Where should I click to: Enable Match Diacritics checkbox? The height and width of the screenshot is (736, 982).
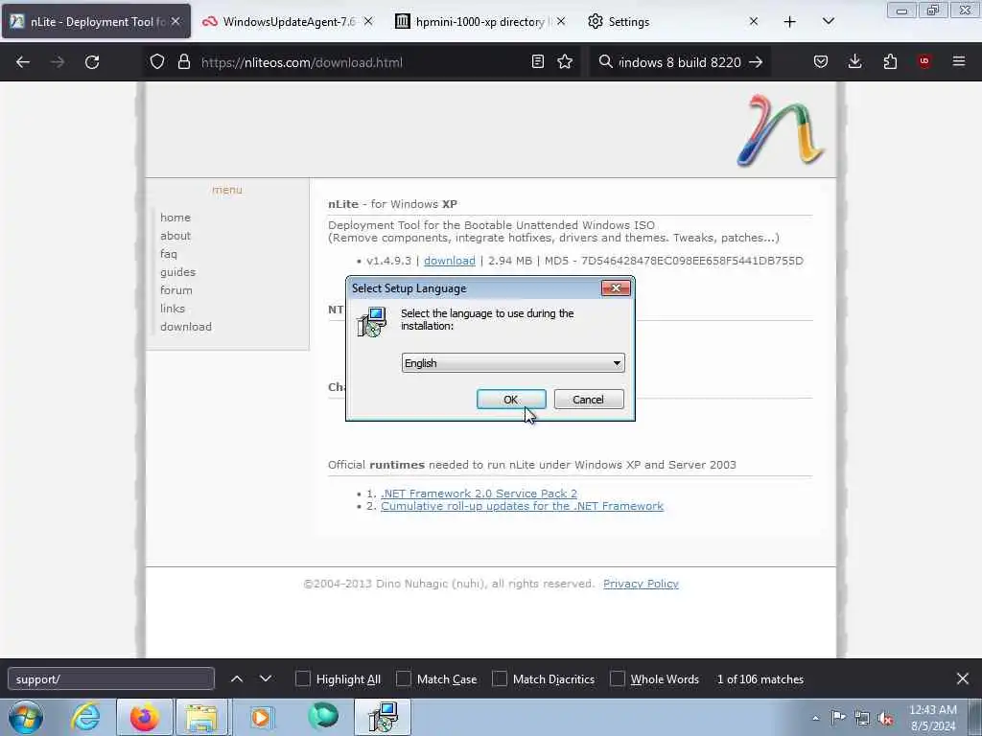pyautogui.click(x=499, y=678)
